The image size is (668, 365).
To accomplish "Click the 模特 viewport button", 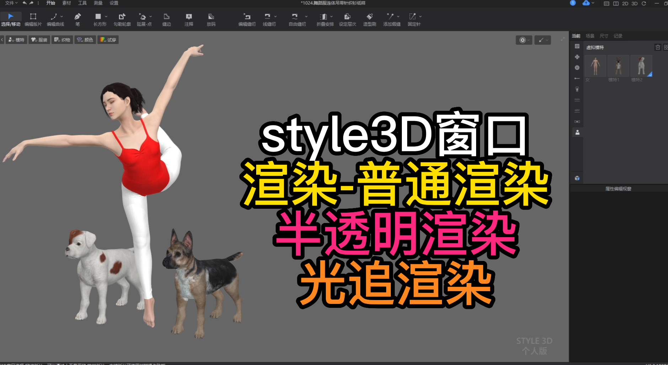I will pos(16,40).
